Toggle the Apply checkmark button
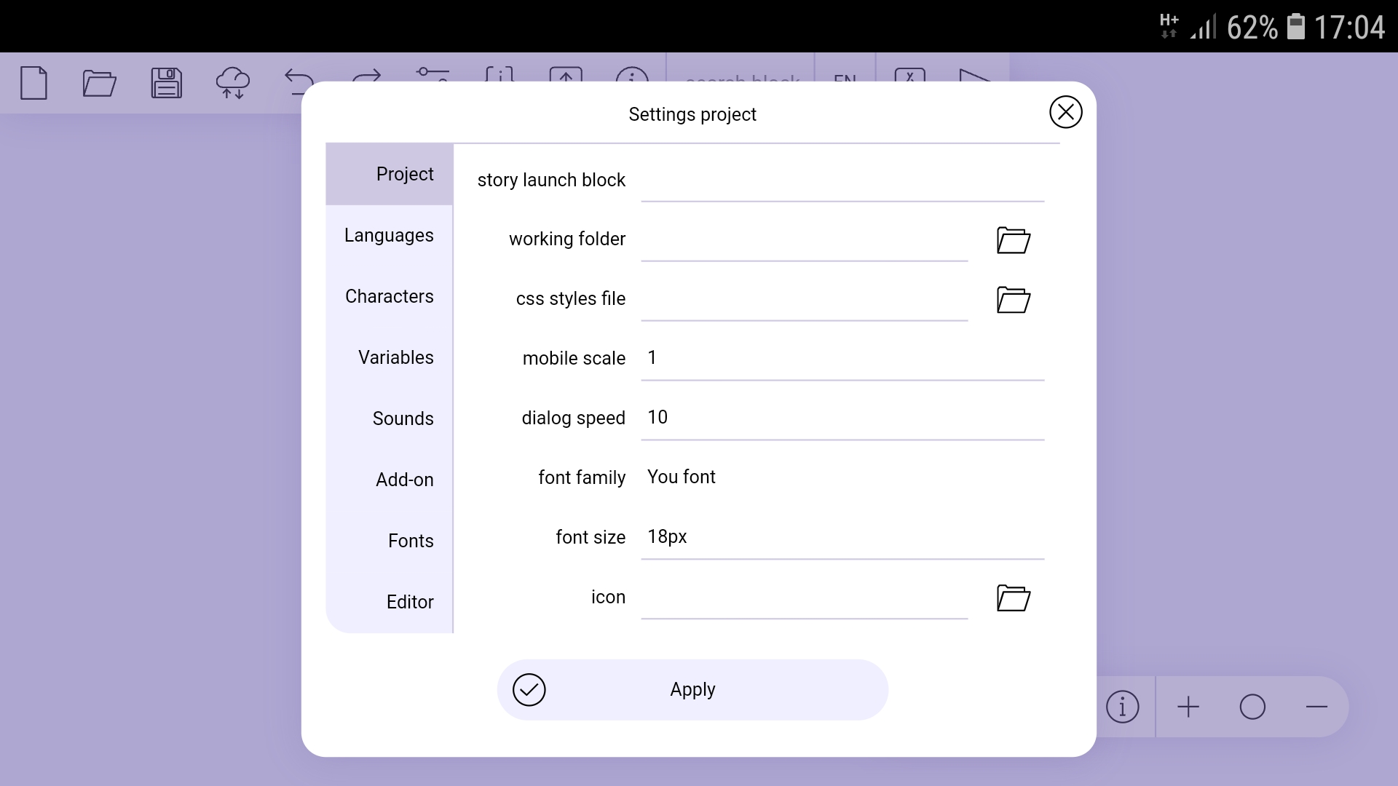1398x786 pixels. point(529,689)
